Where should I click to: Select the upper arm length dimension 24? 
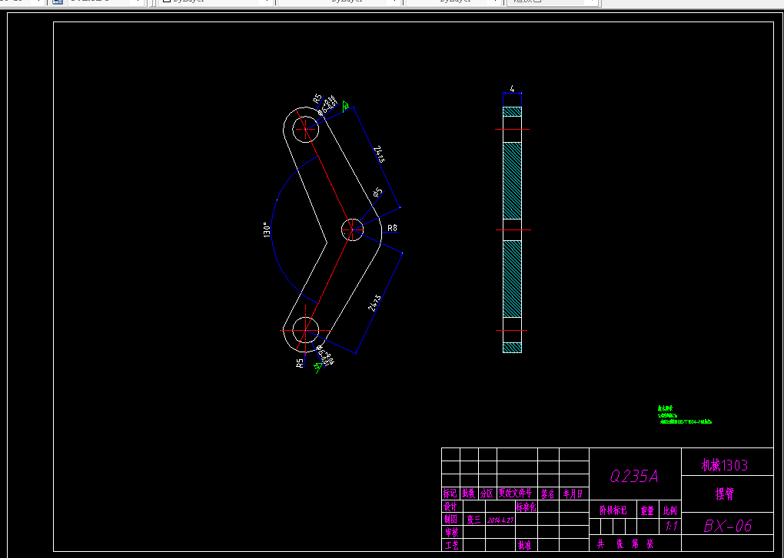379,154
